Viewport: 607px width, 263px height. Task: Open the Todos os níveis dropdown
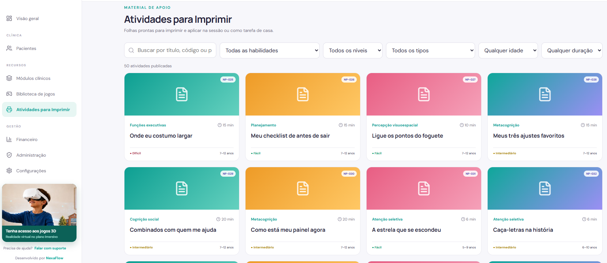pos(353,50)
